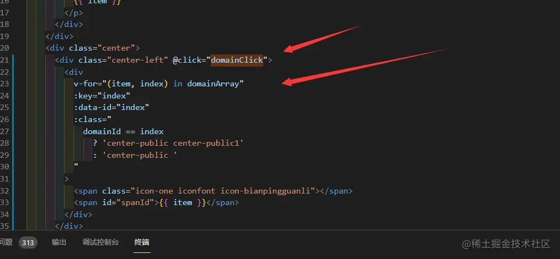This screenshot has height=259, width=560.
Task: Click the highlighted domainClick handler name
Action: tap(237, 60)
